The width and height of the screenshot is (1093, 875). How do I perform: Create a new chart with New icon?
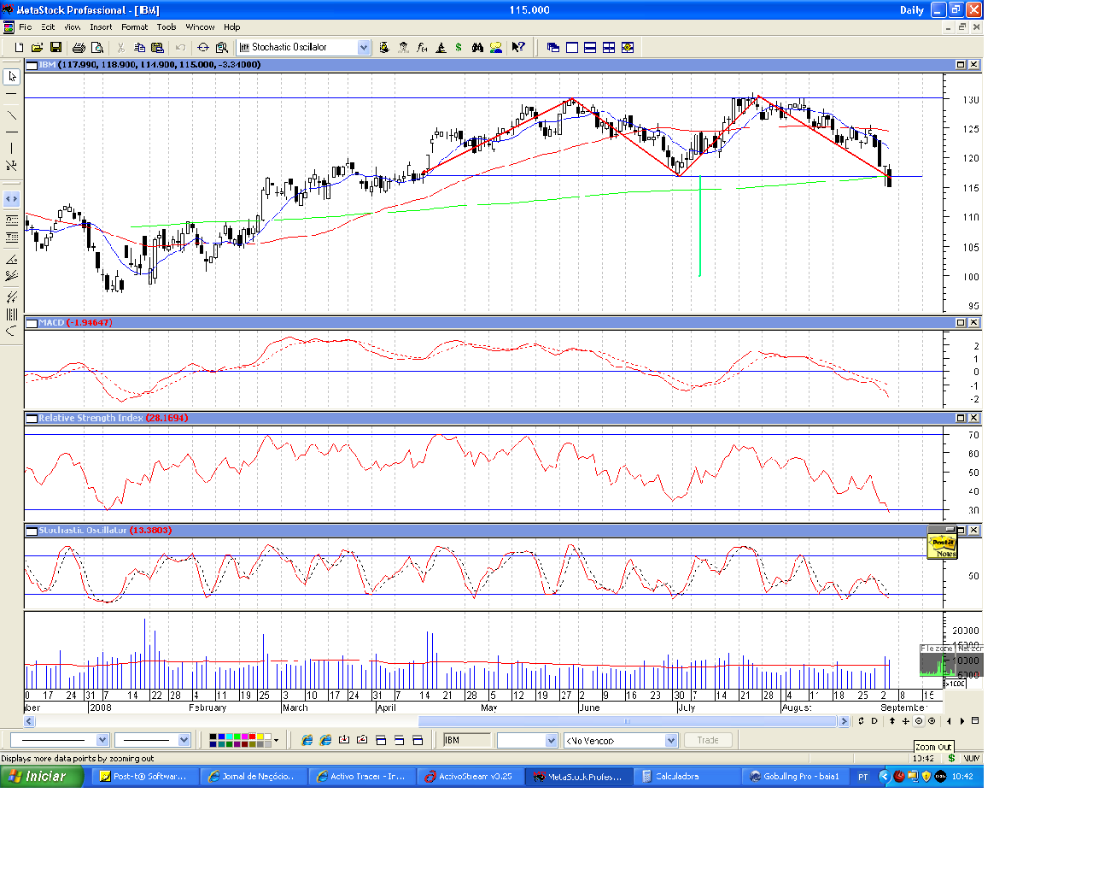(19, 48)
